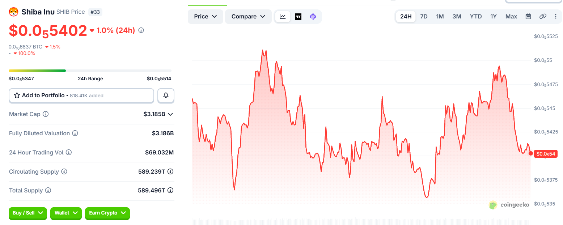The width and height of the screenshot is (563, 225).
Task: Click the $3.186B fully diluted valuation value
Action: (x=163, y=133)
